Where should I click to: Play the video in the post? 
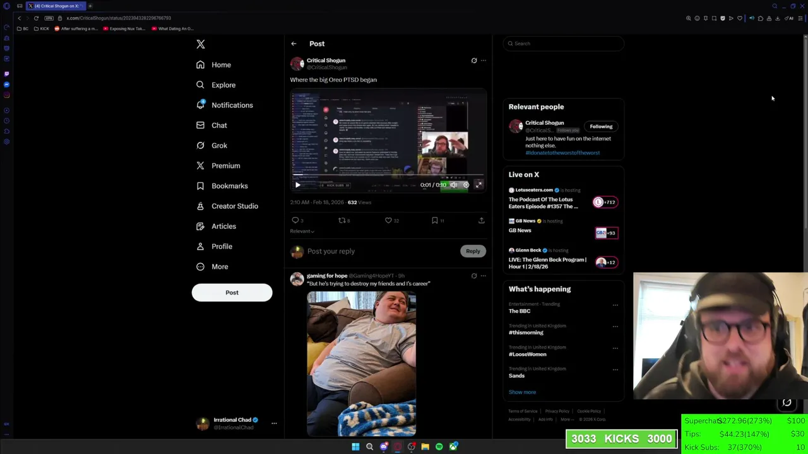pos(298,185)
